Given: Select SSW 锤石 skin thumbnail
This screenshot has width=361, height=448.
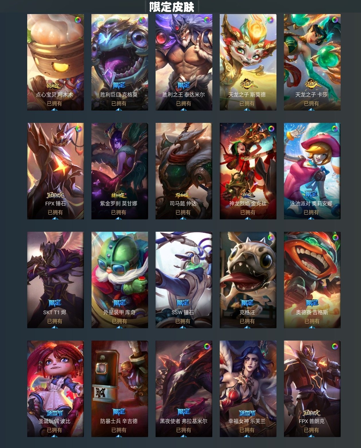Looking at the screenshot, I should [x=184, y=280].
